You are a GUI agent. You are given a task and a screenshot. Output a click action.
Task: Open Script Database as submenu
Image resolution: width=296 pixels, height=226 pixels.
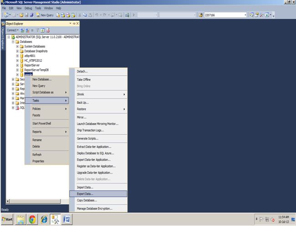[47, 92]
